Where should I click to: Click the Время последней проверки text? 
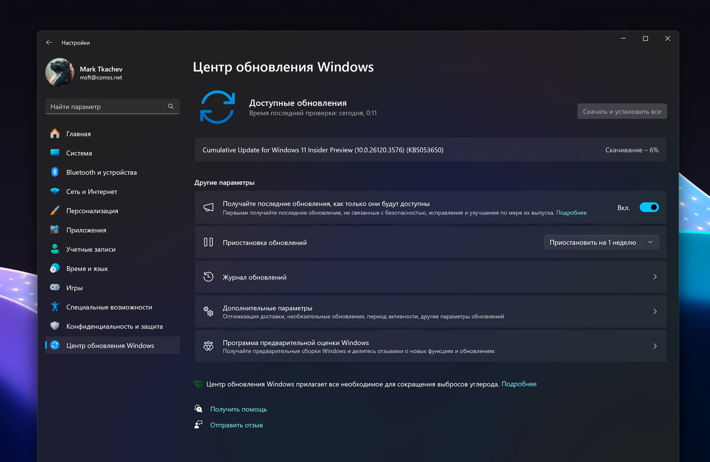pyautogui.click(x=313, y=113)
